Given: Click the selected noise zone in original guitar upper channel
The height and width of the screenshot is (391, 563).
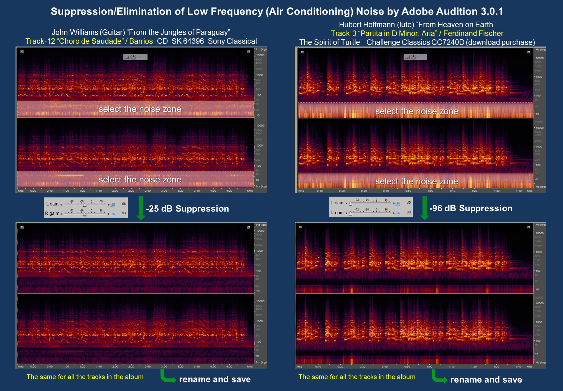Looking at the screenshot, I should [136, 109].
